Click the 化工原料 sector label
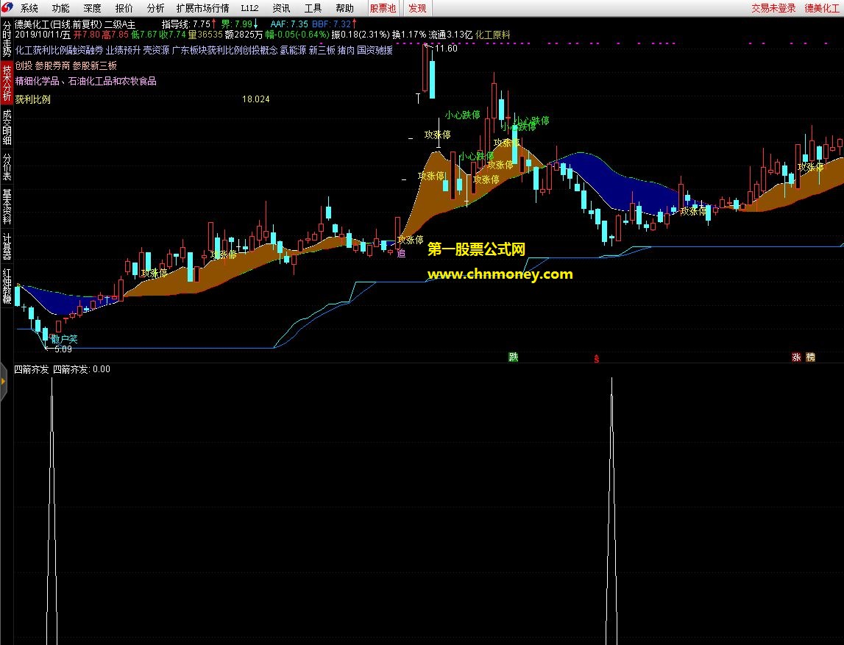844x645 pixels. tap(492, 35)
